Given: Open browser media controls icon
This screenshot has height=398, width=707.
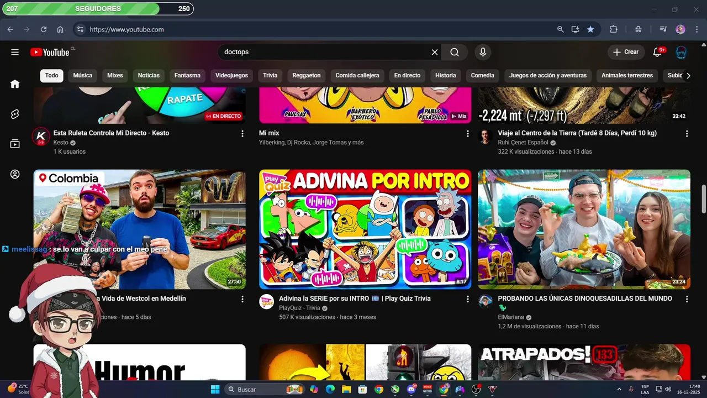Looking at the screenshot, I should [x=663, y=29].
